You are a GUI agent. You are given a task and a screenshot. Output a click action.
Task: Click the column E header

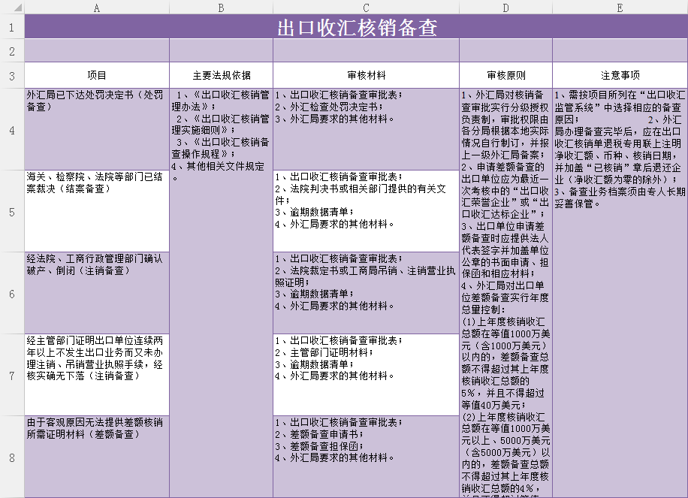pos(620,8)
